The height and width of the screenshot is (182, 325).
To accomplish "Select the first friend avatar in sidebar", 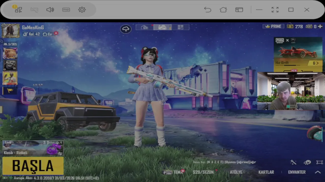I will tap(10, 53).
